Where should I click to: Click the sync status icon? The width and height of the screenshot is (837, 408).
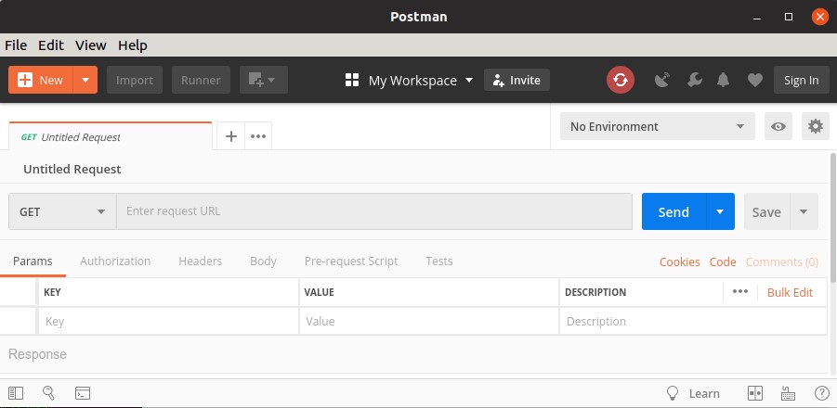[x=621, y=81]
